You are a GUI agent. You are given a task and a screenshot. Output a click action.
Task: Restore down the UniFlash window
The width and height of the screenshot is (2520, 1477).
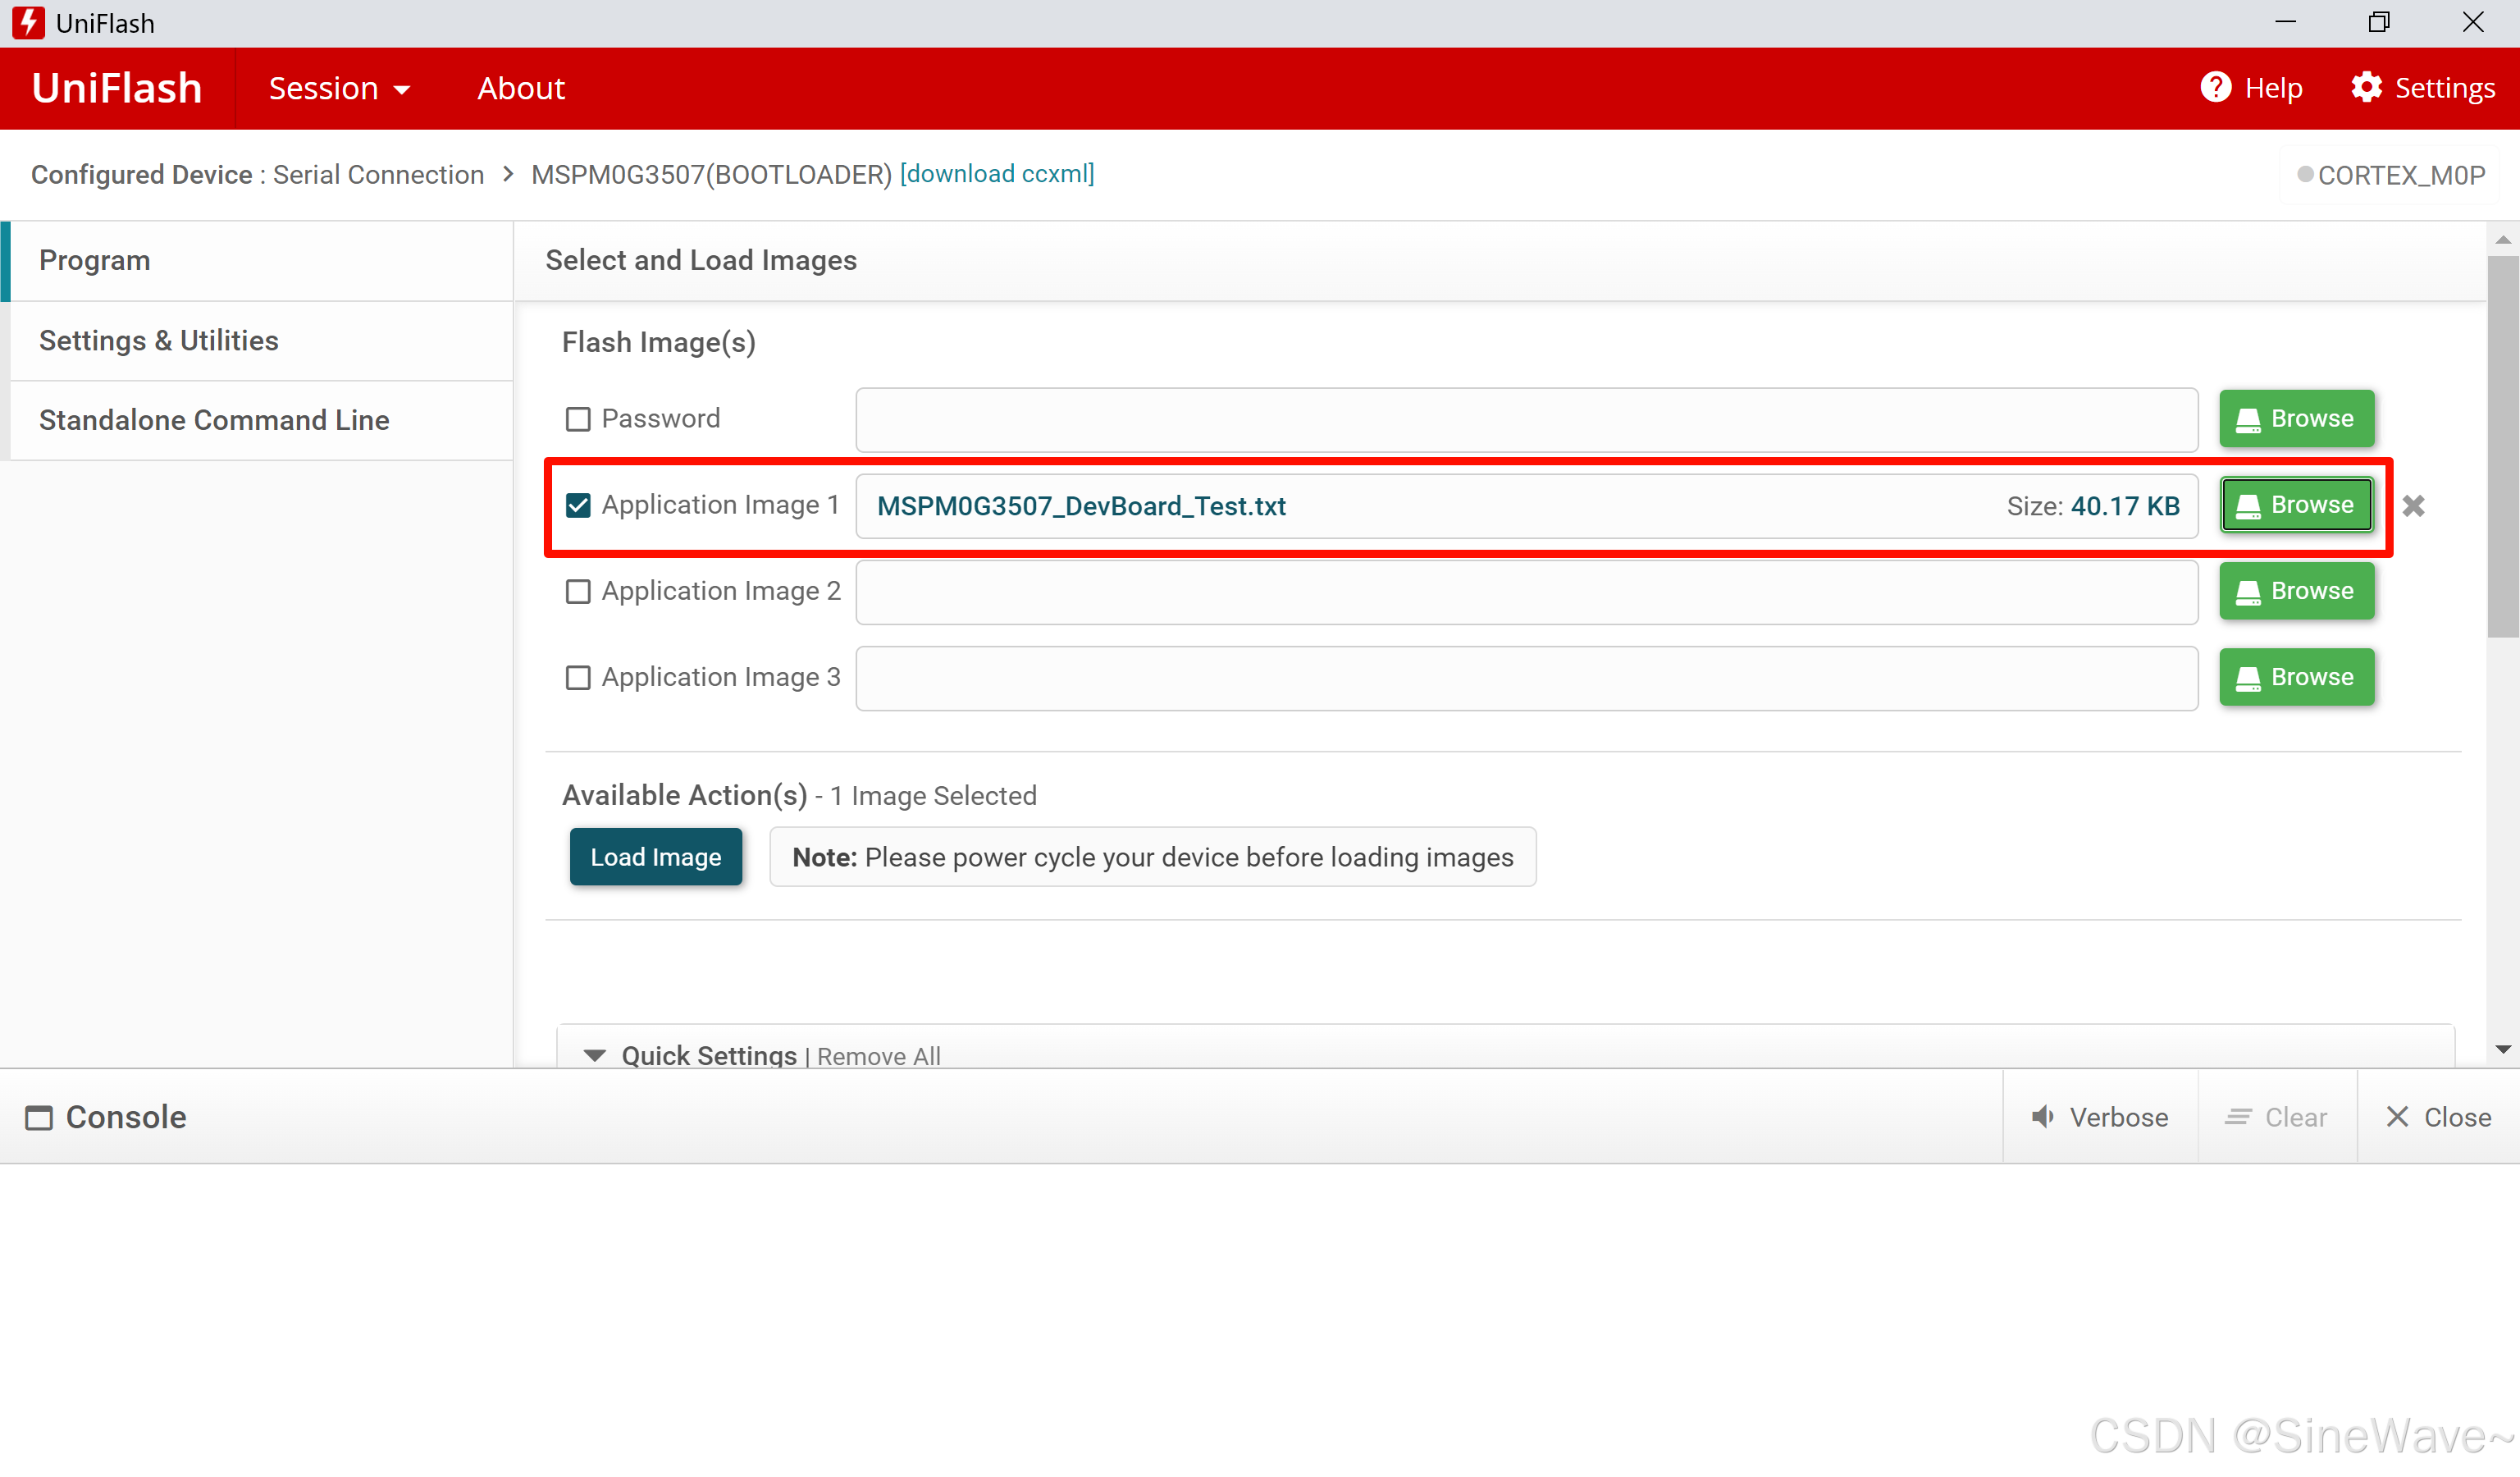pyautogui.click(x=2379, y=22)
